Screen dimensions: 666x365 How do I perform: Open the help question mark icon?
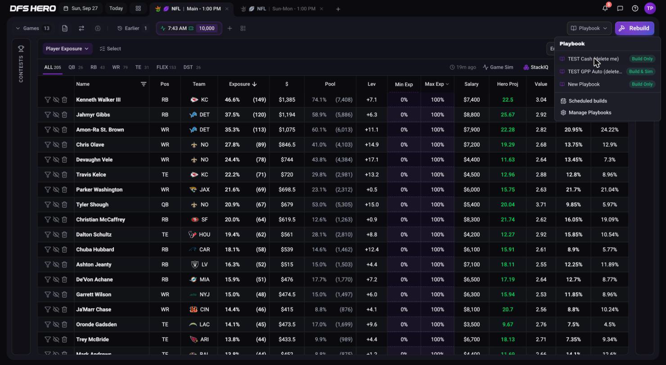pos(635,8)
